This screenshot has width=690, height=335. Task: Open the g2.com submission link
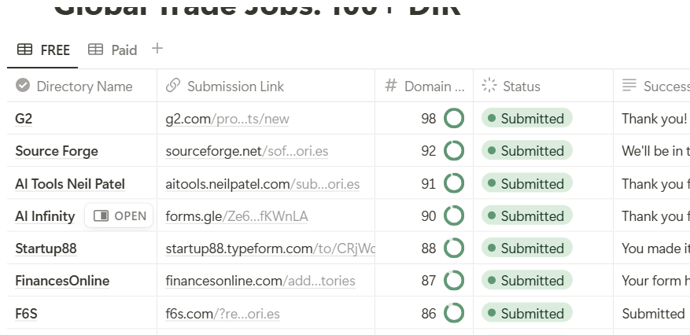(x=227, y=119)
